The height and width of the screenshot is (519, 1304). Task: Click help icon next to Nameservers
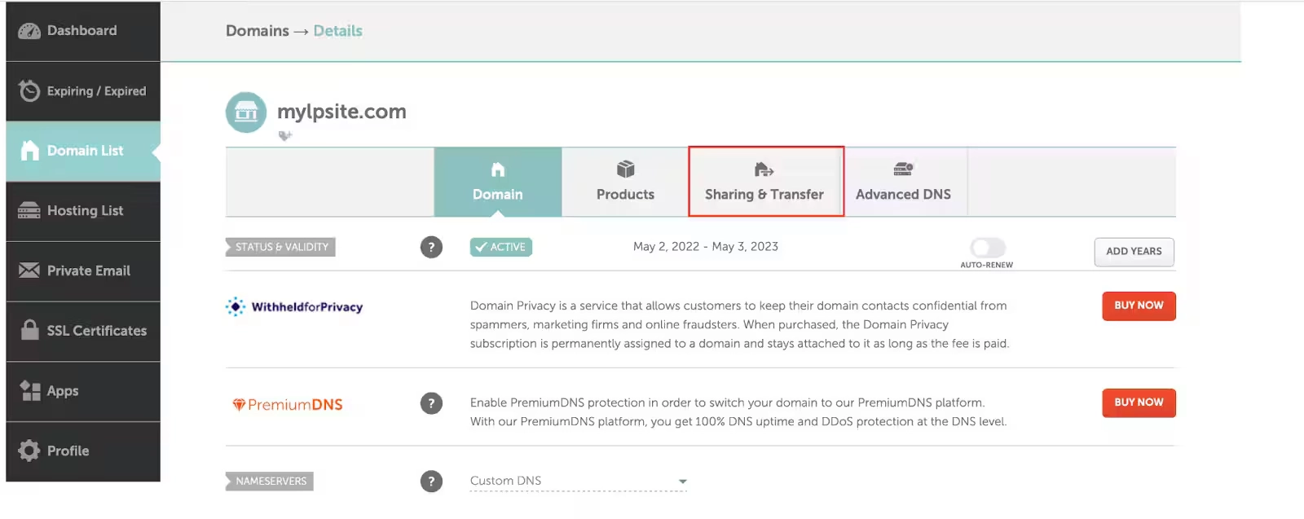tap(431, 482)
